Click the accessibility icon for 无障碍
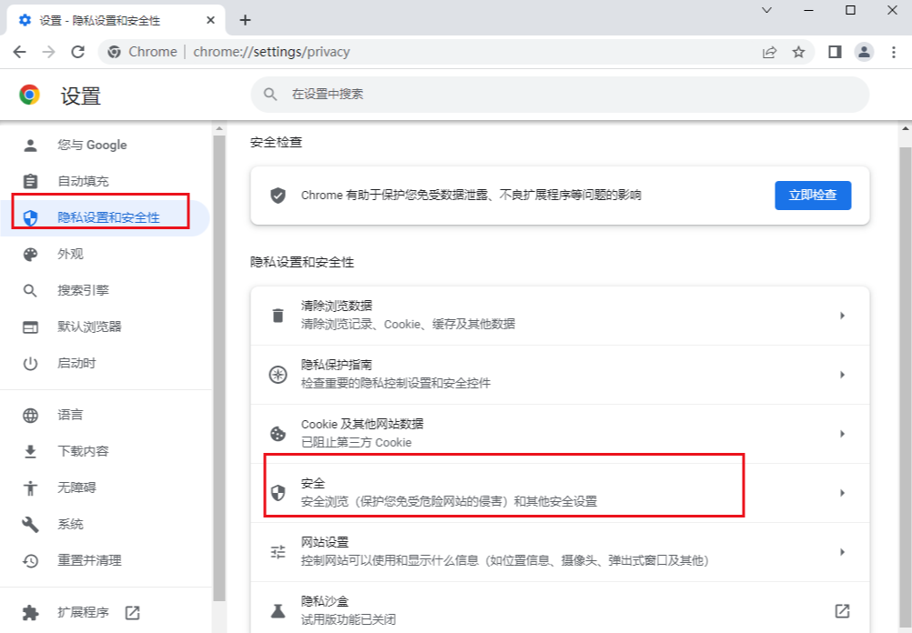Viewport: 912px width, 633px height. 30,488
